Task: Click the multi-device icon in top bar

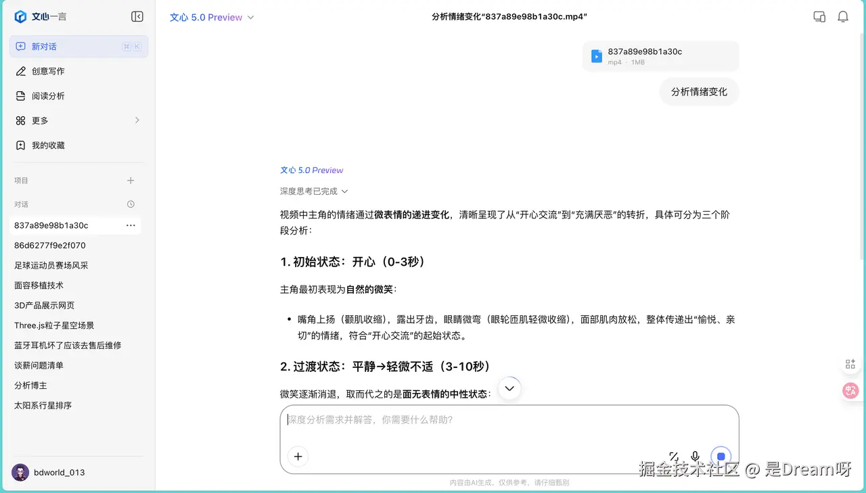Action: tap(819, 17)
